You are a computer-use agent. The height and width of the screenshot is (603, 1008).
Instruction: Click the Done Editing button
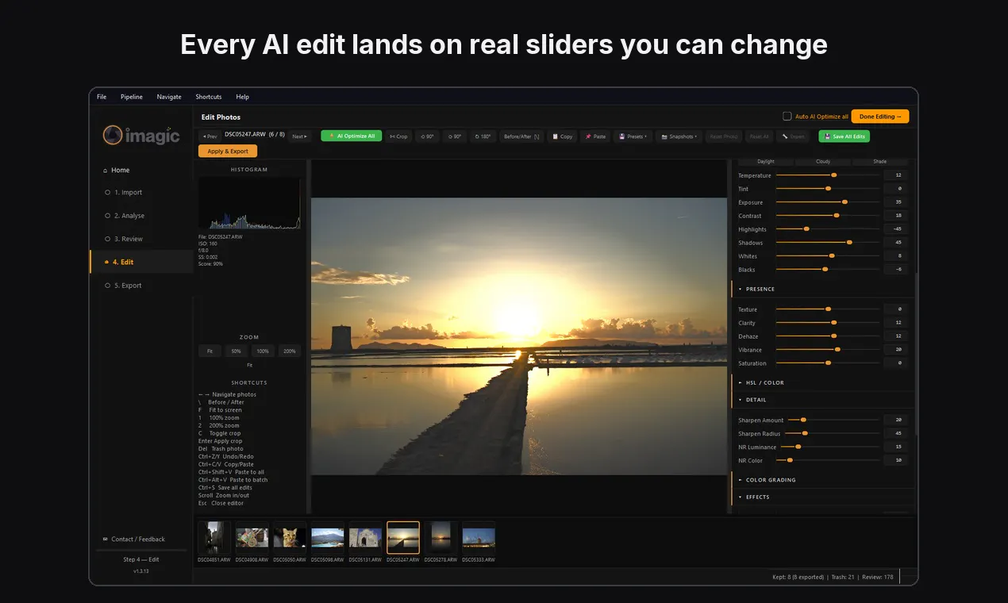(880, 117)
